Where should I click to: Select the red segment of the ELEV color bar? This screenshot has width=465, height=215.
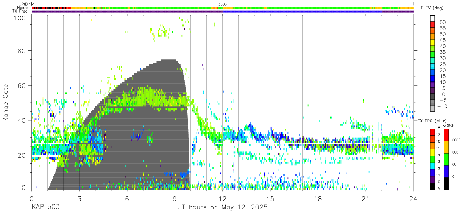point(433,25)
